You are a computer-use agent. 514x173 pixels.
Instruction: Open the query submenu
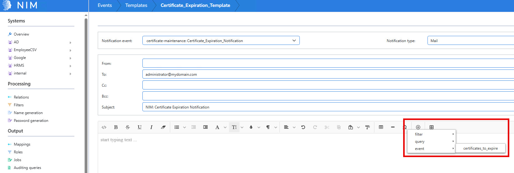tap(432, 142)
